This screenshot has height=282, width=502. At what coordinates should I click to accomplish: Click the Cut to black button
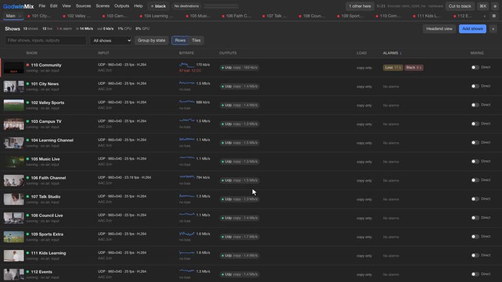pyautogui.click(x=459, y=6)
